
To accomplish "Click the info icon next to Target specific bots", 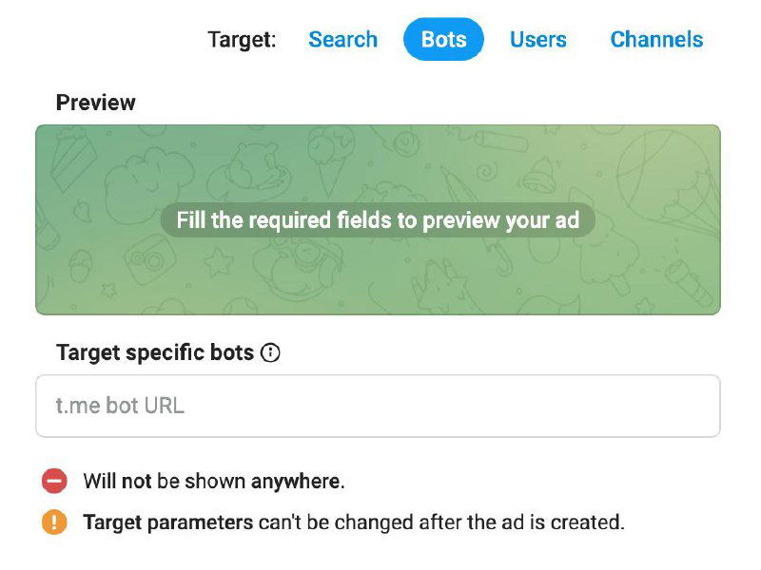I will 271,351.
